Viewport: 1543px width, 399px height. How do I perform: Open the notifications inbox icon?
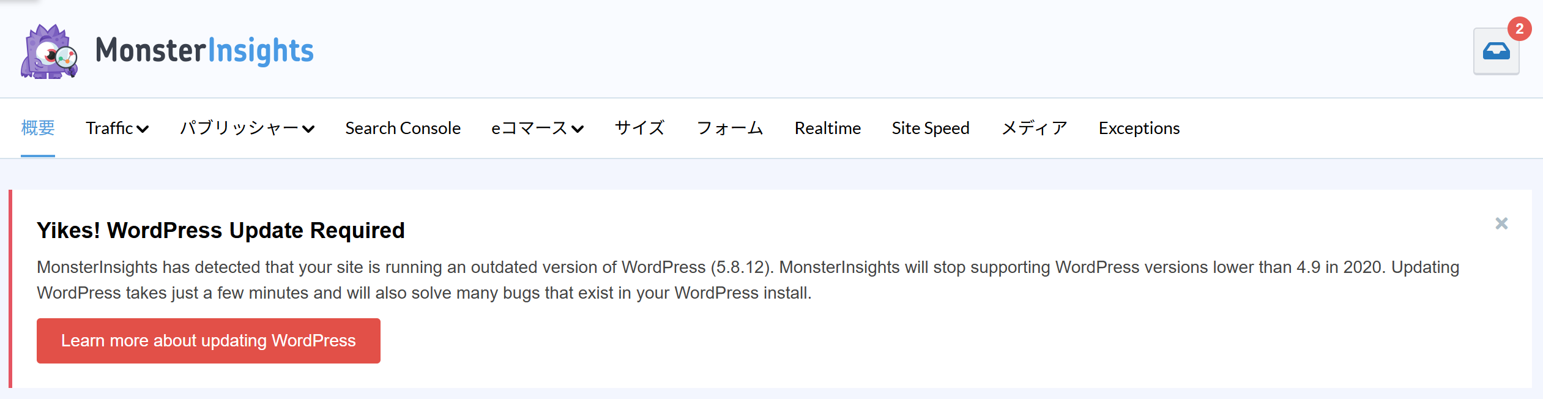pos(1496,51)
